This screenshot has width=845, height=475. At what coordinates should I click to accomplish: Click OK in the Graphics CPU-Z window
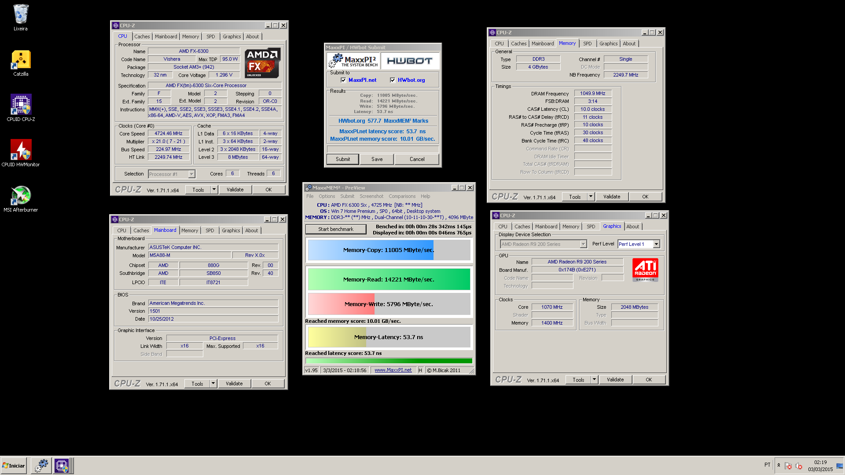(649, 380)
